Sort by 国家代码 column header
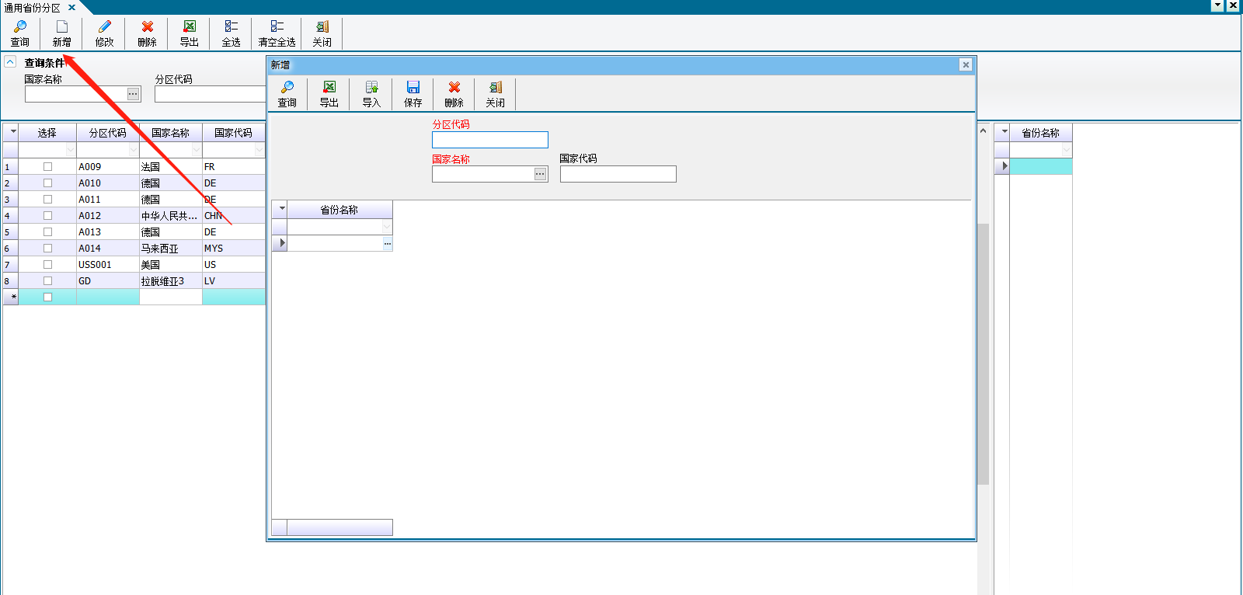This screenshot has width=1243, height=595. (234, 133)
